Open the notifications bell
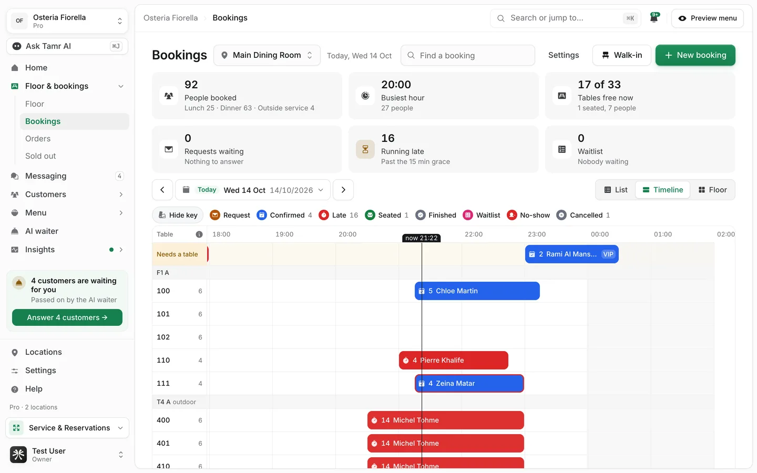 click(654, 18)
